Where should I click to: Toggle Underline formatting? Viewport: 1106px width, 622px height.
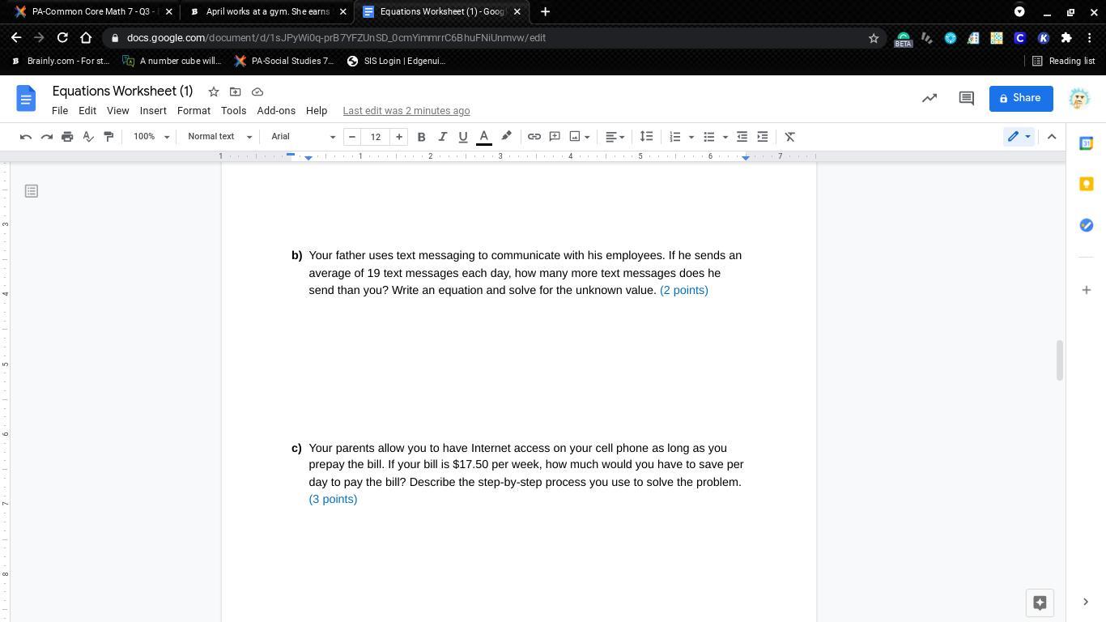point(463,137)
